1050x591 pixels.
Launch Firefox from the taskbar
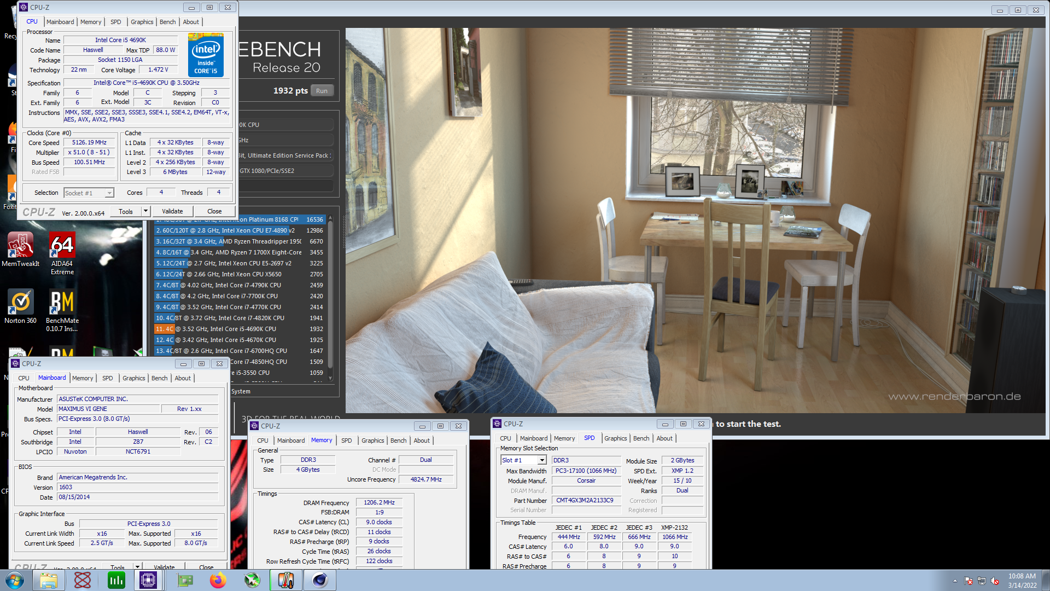(218, 580)
